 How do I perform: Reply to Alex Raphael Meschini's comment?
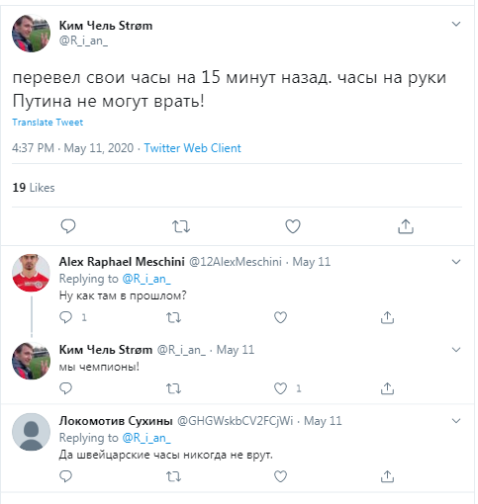pos(65,317)
